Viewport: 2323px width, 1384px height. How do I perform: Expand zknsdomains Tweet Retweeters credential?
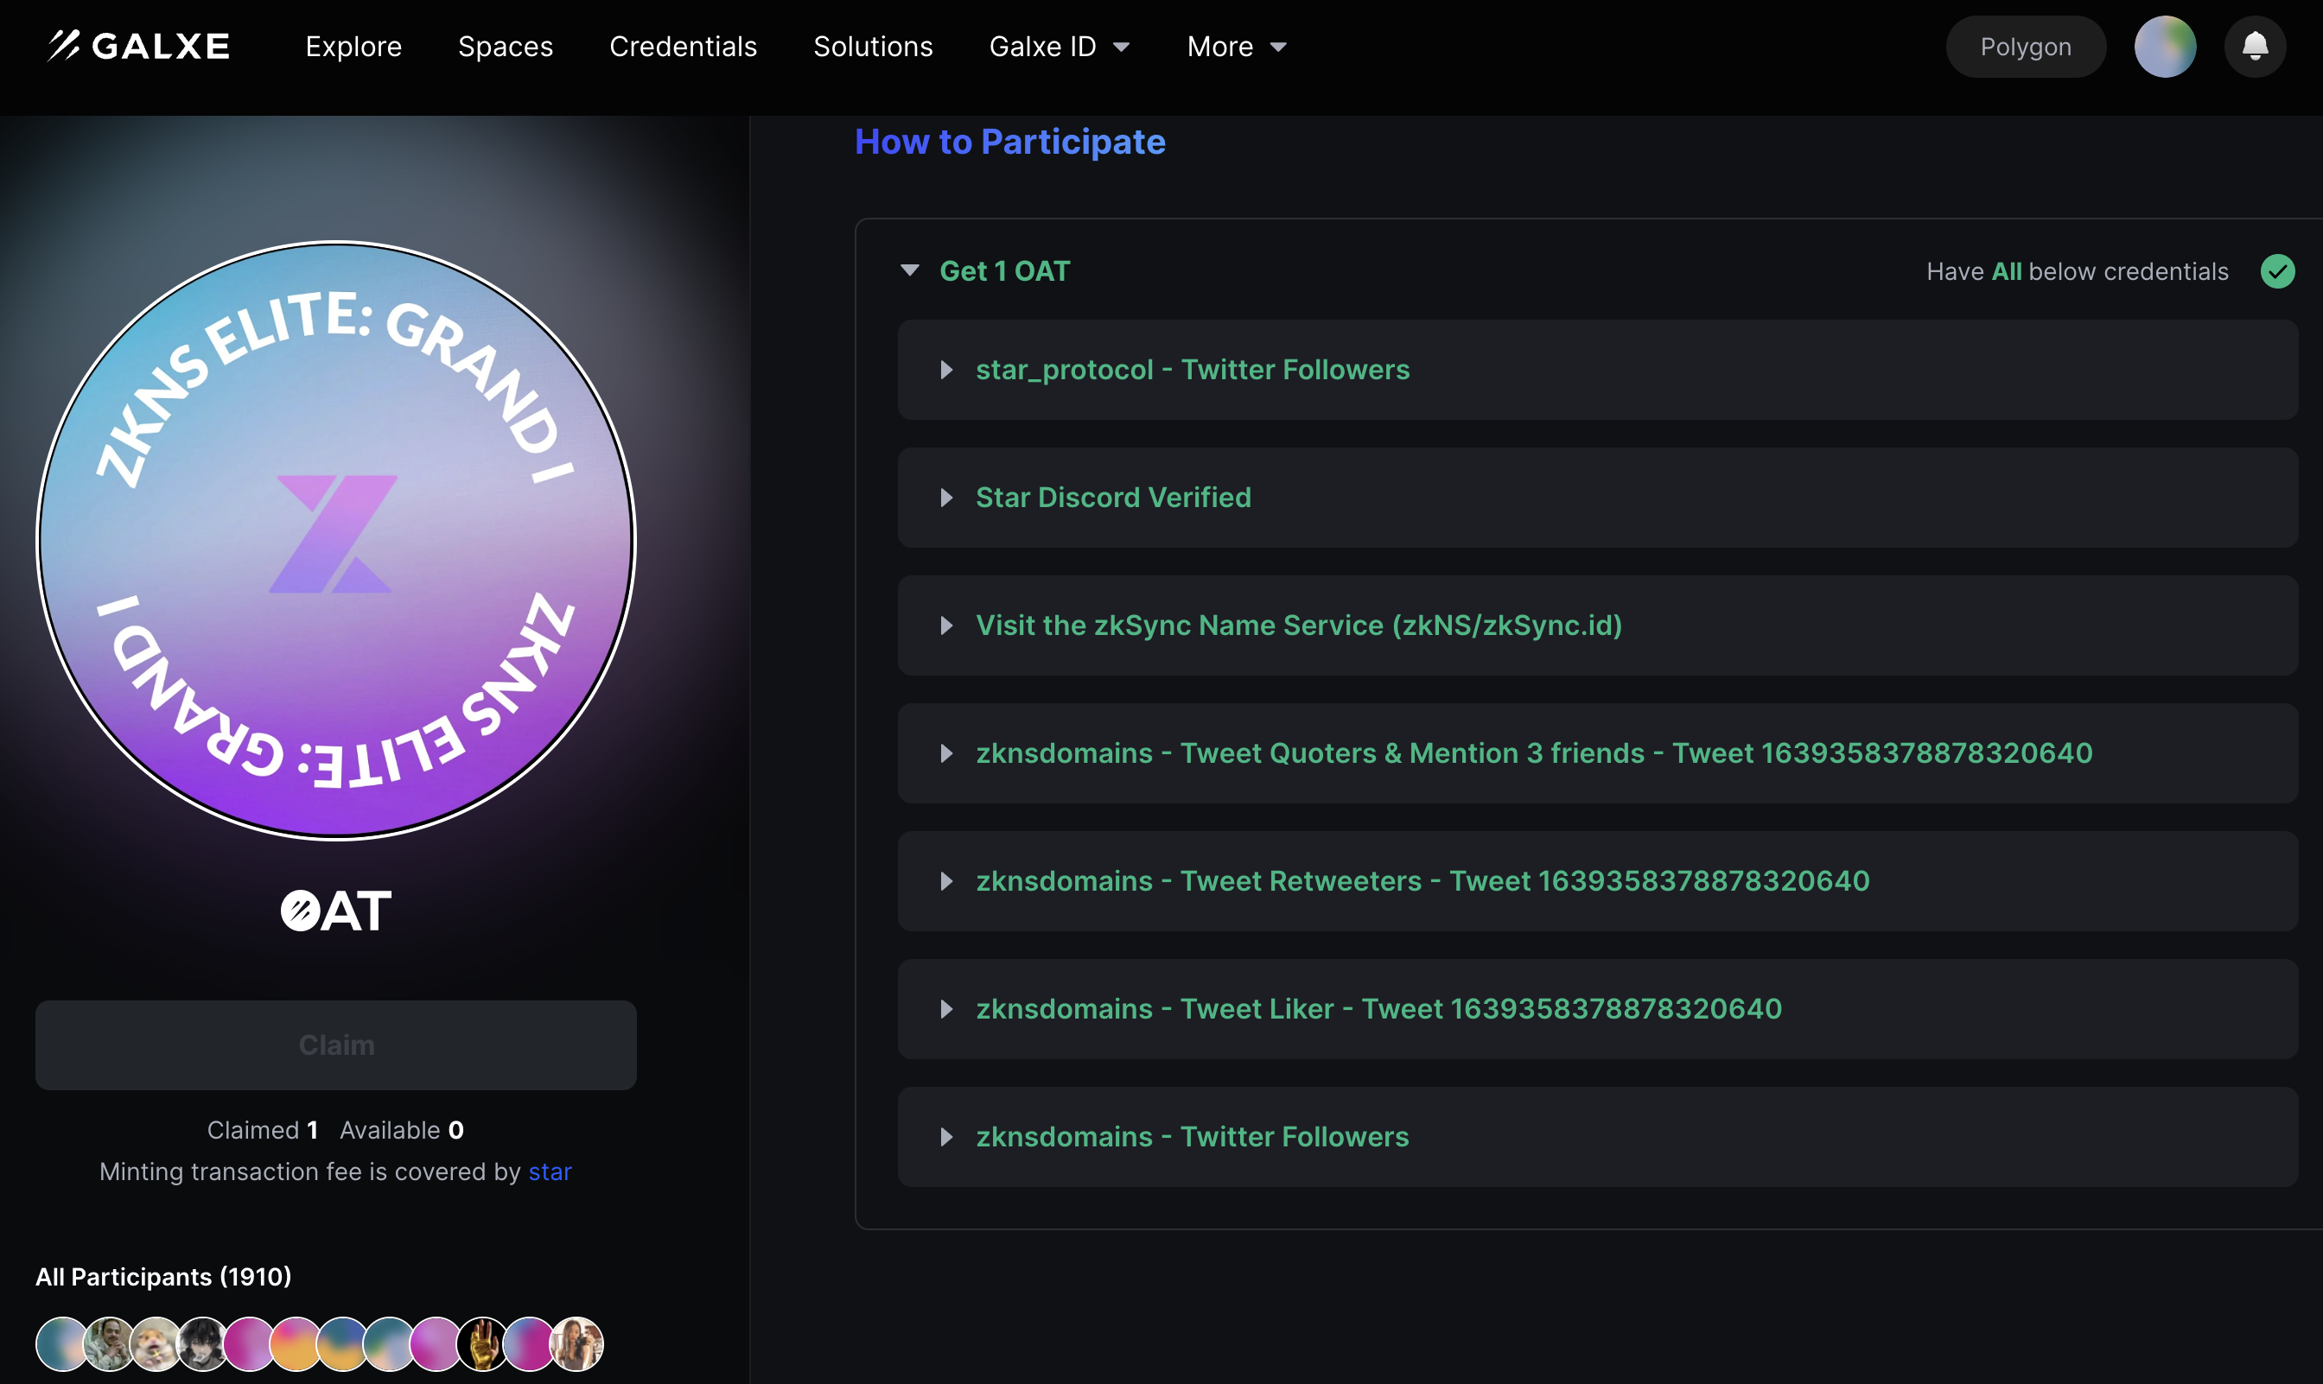click(x=1597, y=880)
